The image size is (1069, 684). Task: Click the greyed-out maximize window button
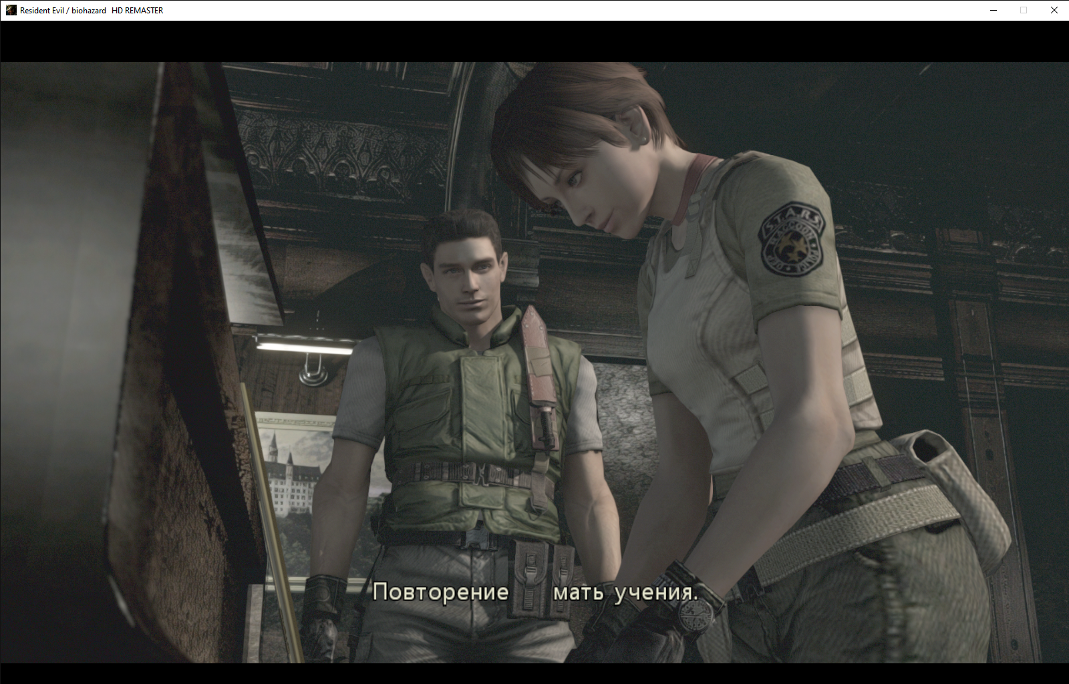click(x=1023, y=10)
